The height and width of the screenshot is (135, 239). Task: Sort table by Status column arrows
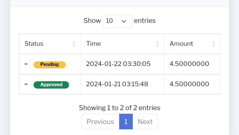[x=74, y=44]
